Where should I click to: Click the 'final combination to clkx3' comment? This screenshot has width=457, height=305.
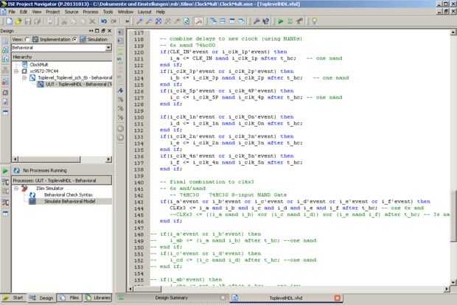[207, 182]
